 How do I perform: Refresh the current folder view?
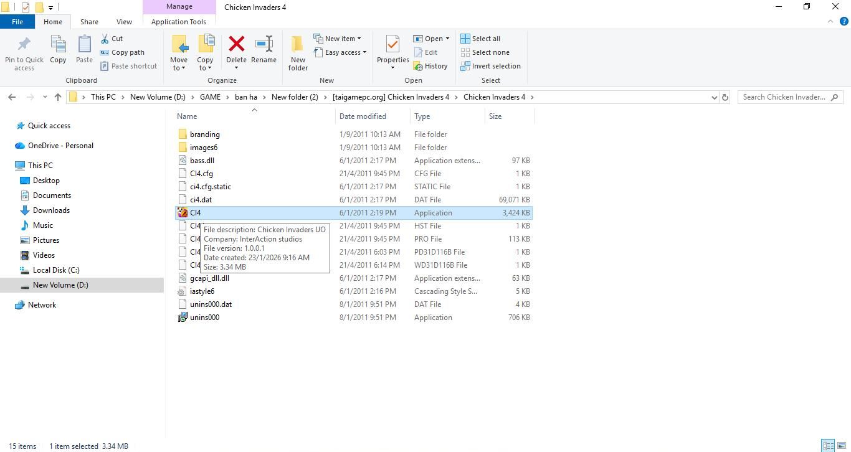(725, 97)
